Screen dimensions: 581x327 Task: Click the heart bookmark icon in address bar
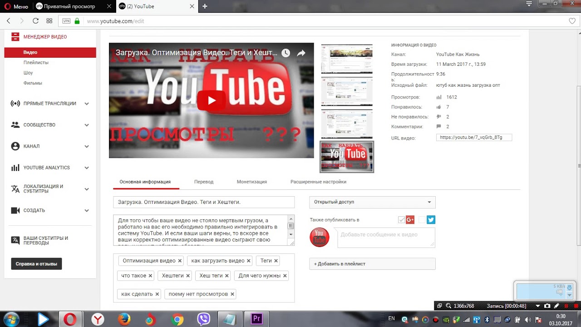click(572, 21)
